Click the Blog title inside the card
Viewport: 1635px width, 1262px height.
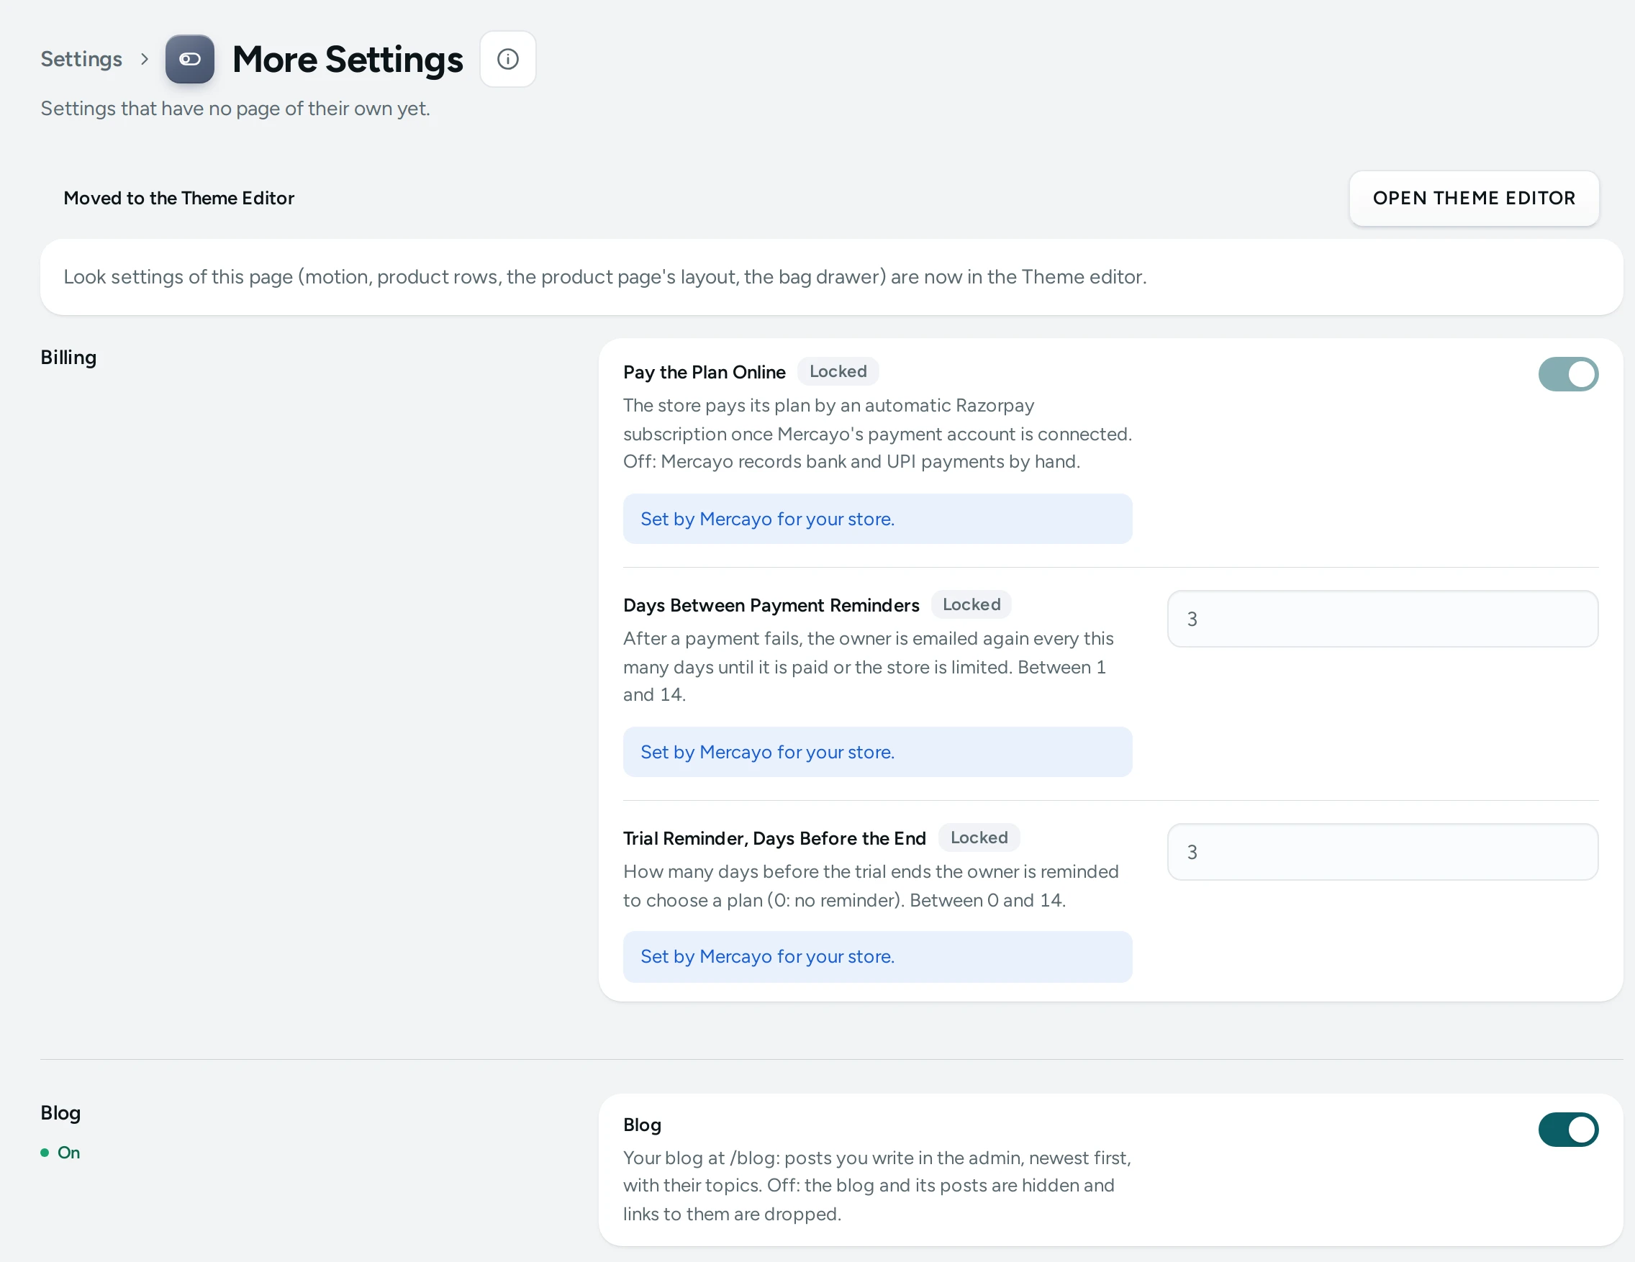(643, 1125)
